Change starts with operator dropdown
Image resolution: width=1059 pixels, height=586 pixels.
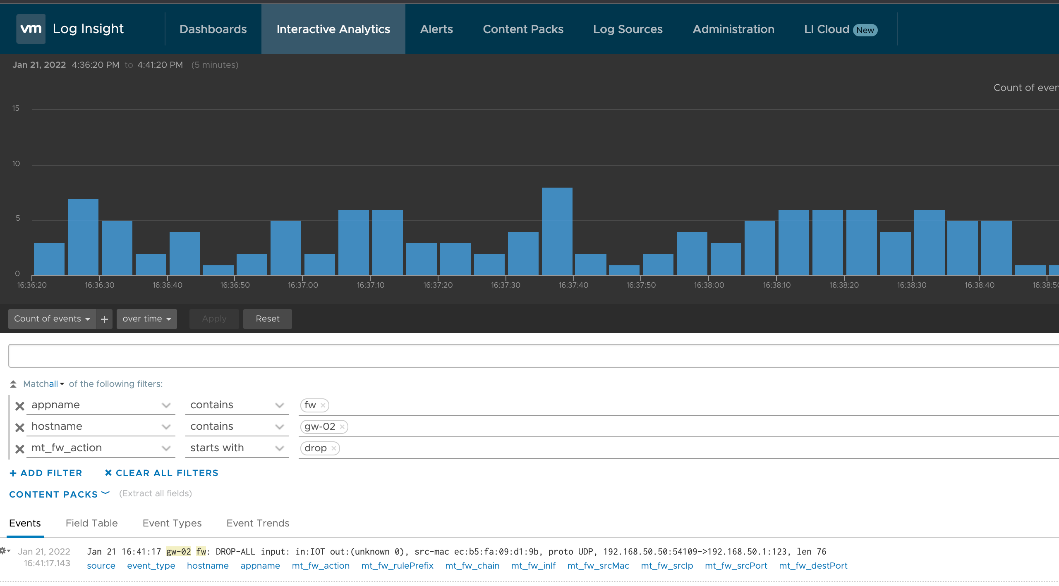(237, 448)
